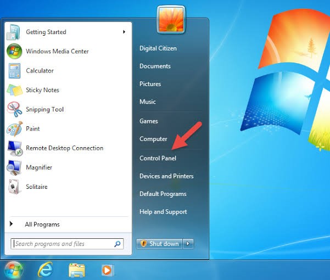330x280 pixels.
Task: Click the Paint text label
Action: pyautogui.click(x=33, y=129)
